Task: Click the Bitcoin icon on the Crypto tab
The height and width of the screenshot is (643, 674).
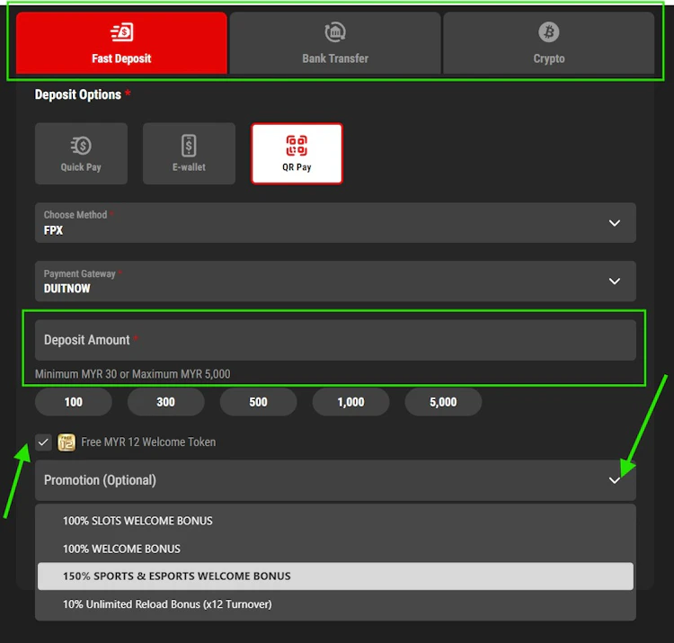Action: (x=549, y=31)
